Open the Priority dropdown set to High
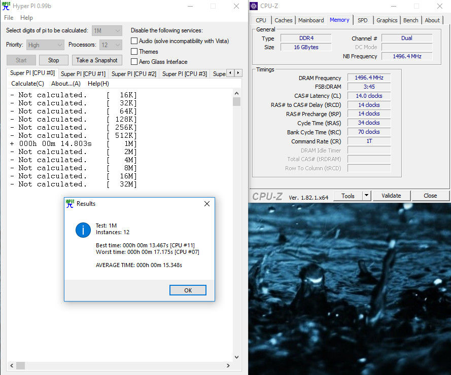Viewport: 451px width, 375px height. click(45, 45)
